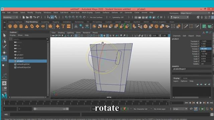214x120 pixels.
Task: Click the four-view layout icon
Action: (x=4, y=89)
